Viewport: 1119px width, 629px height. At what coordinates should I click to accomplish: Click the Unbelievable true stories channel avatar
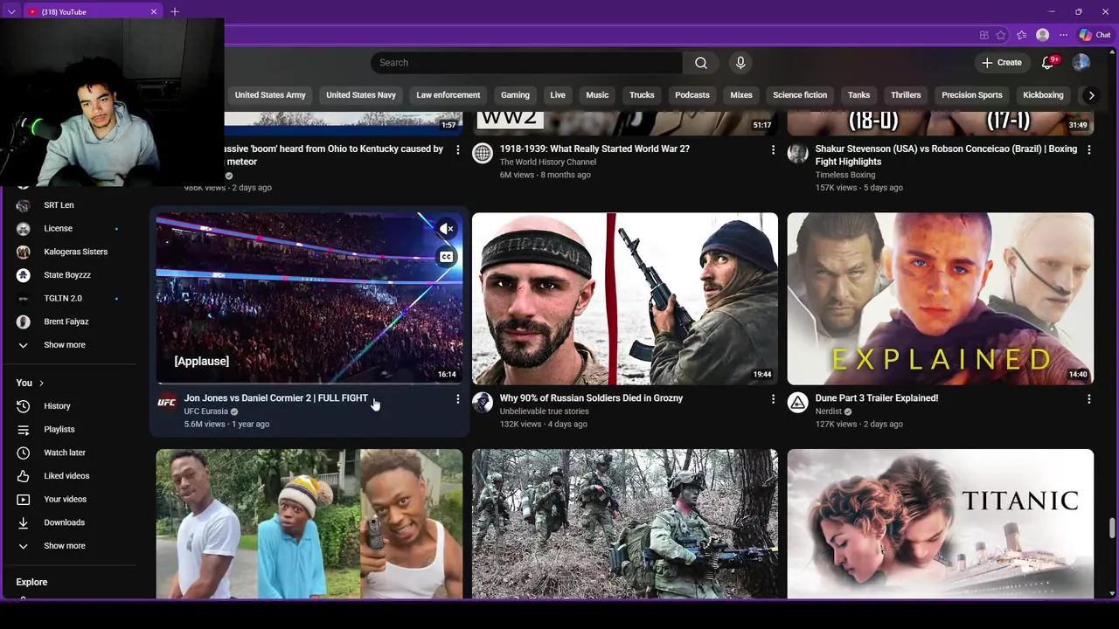click(483, 402)
